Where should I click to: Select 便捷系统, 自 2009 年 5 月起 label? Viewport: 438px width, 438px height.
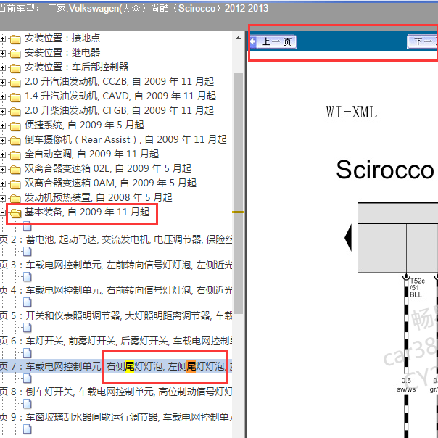pyautogui.click(x=84, y=125)
